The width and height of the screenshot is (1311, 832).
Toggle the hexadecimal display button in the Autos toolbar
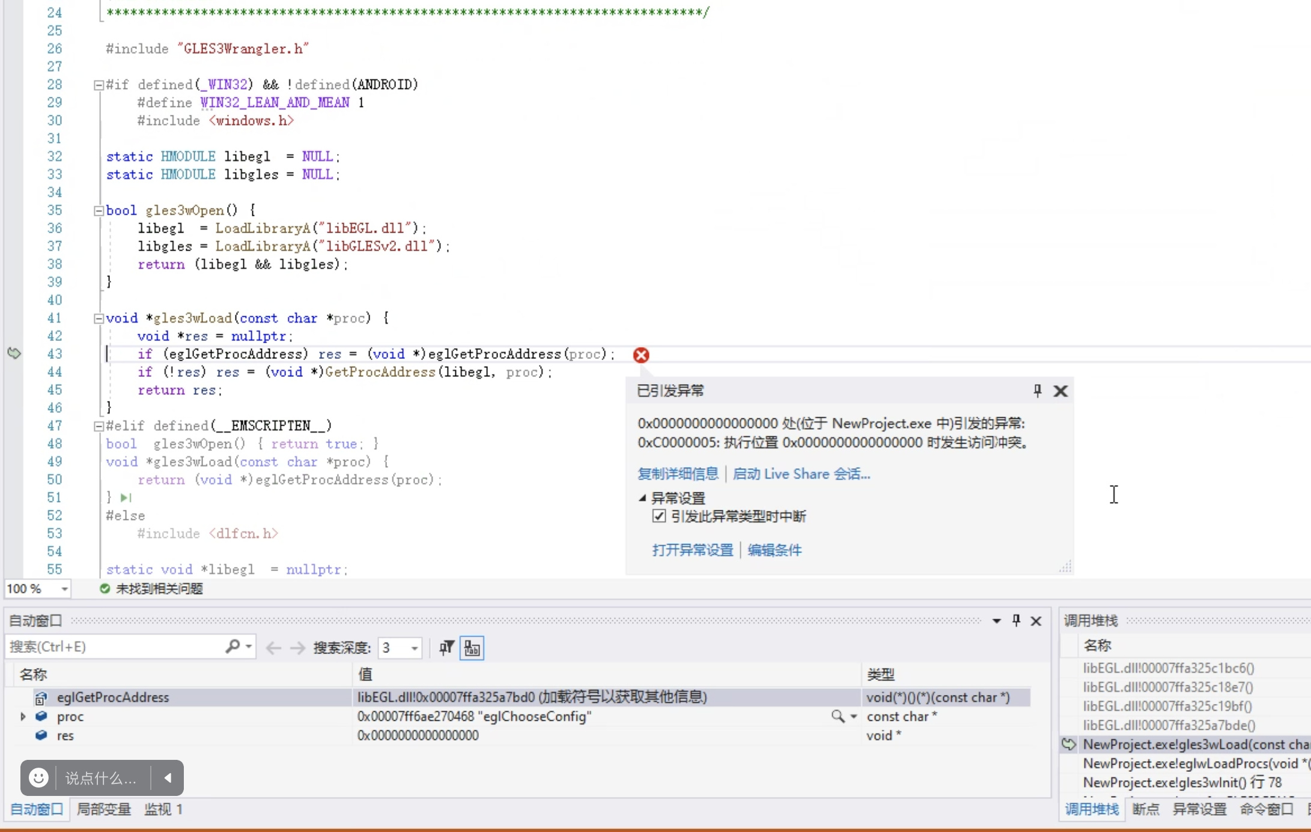(472, 647)
